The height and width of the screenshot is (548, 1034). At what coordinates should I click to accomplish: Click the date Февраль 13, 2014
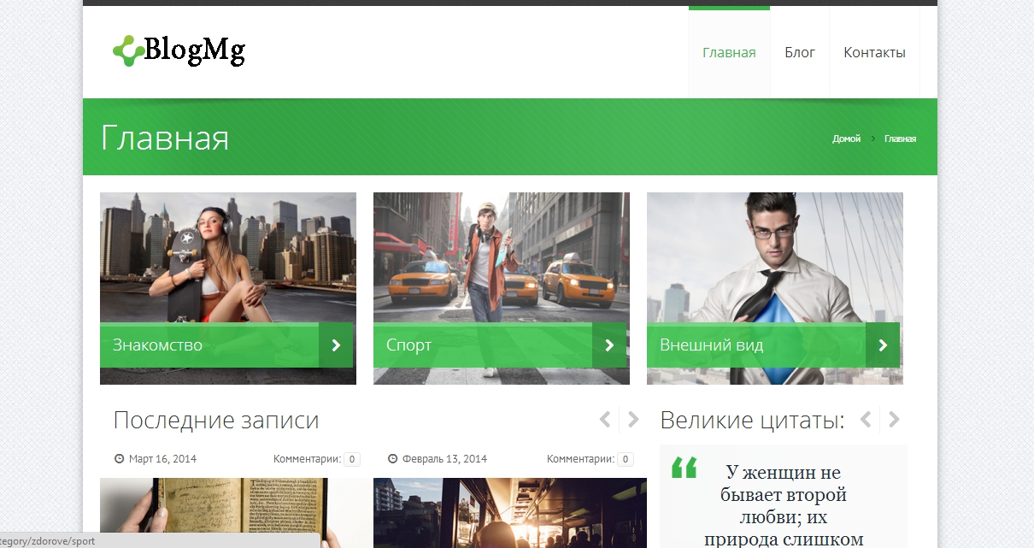[444, 459]
